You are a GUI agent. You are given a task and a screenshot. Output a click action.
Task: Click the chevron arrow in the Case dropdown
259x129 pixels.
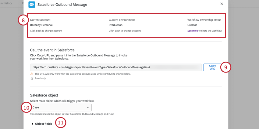coord(88,107)
